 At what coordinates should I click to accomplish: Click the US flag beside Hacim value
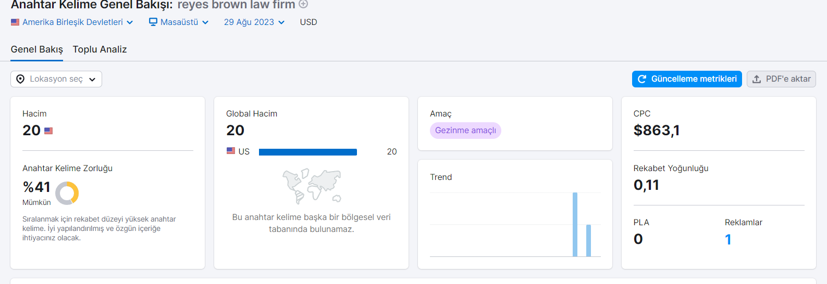point(48,131)
